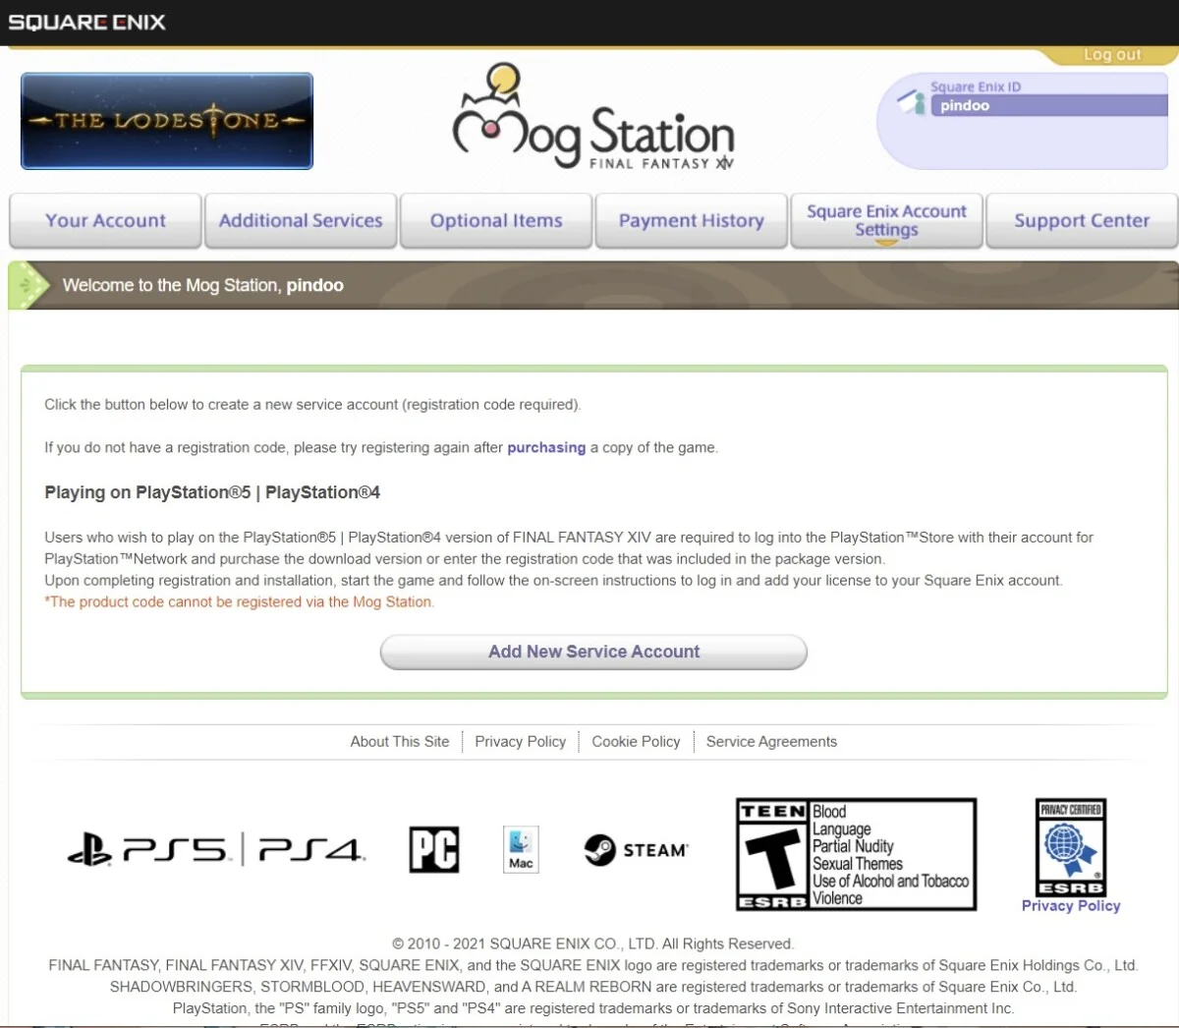Open the Cookie Policy link

coord(636,742)
